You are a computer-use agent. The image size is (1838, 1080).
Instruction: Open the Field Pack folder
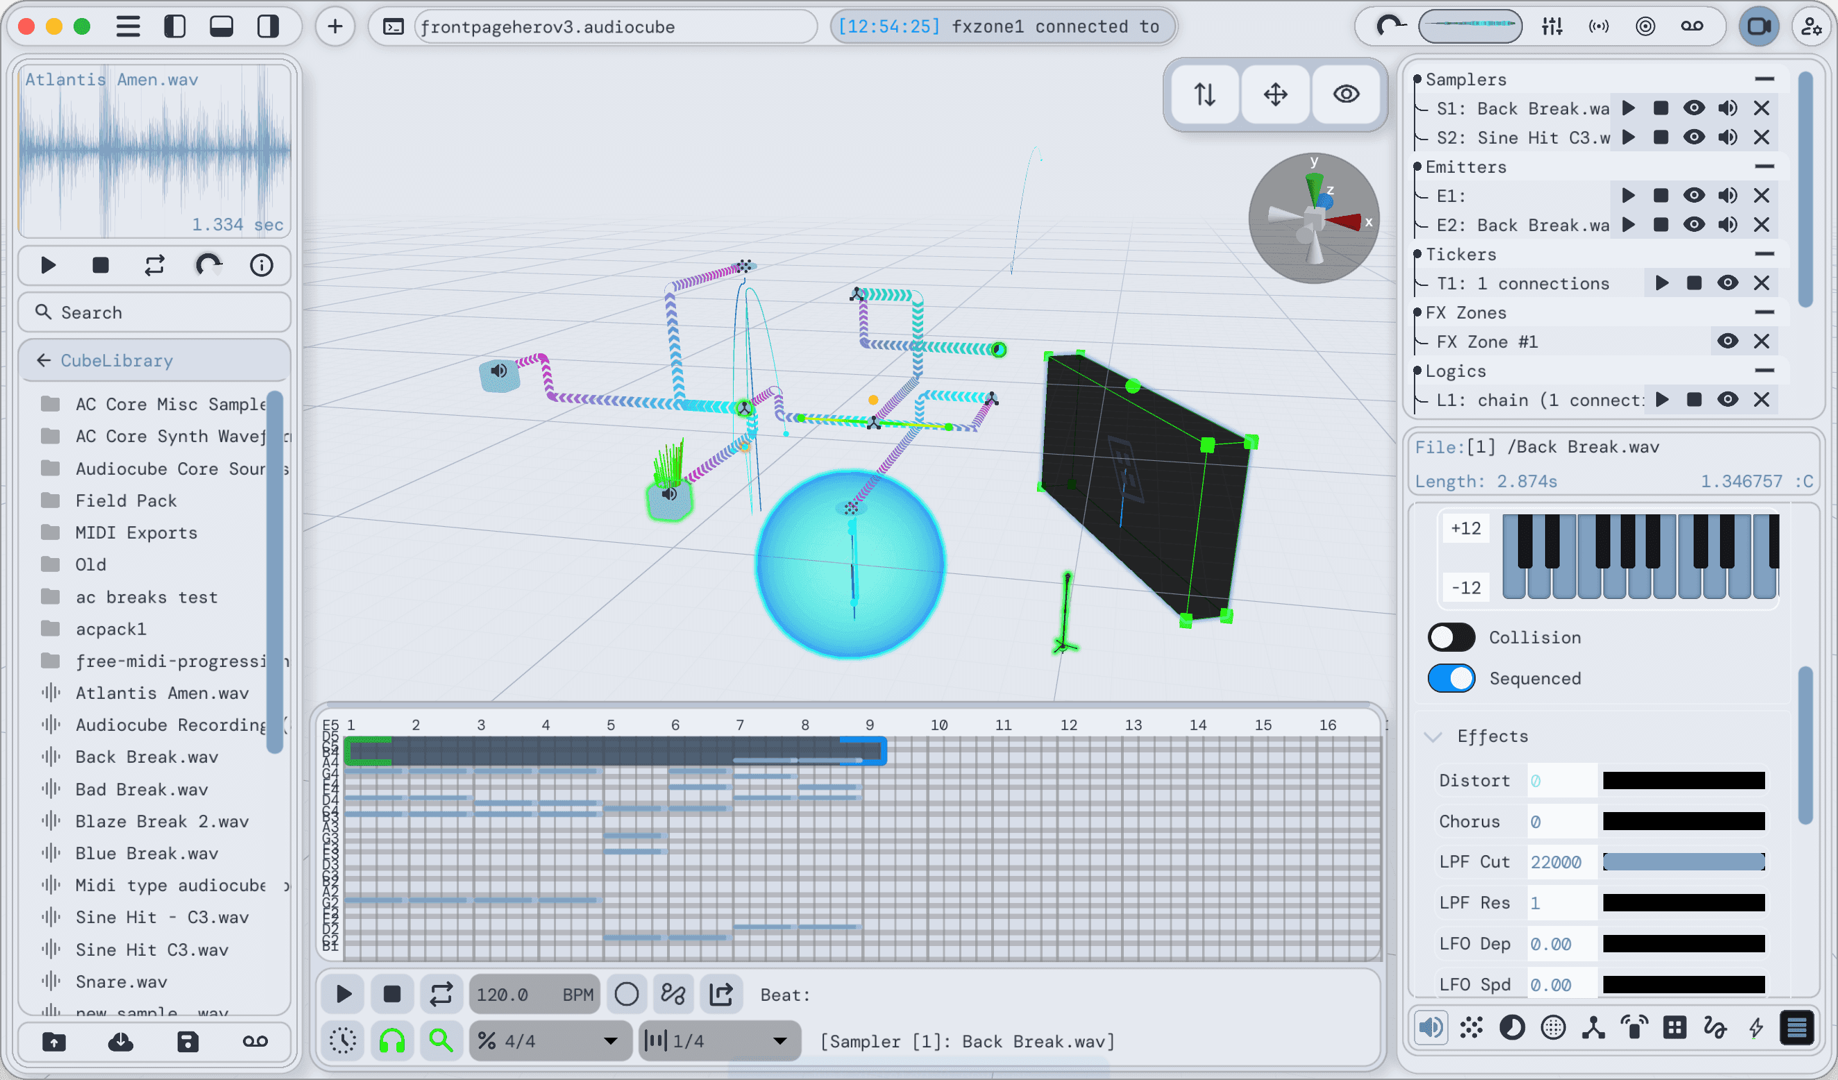[x=126, y=501]
